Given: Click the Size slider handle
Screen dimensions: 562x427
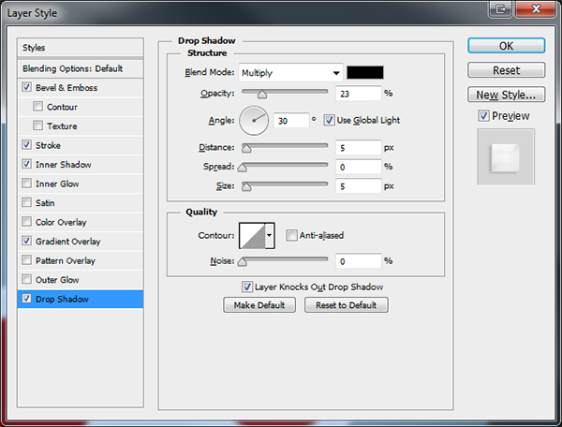Looking at the screenshot, I should (246, 186).
